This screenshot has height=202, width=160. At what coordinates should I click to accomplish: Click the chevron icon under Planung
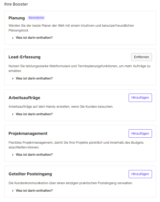[x=13, y=38]
